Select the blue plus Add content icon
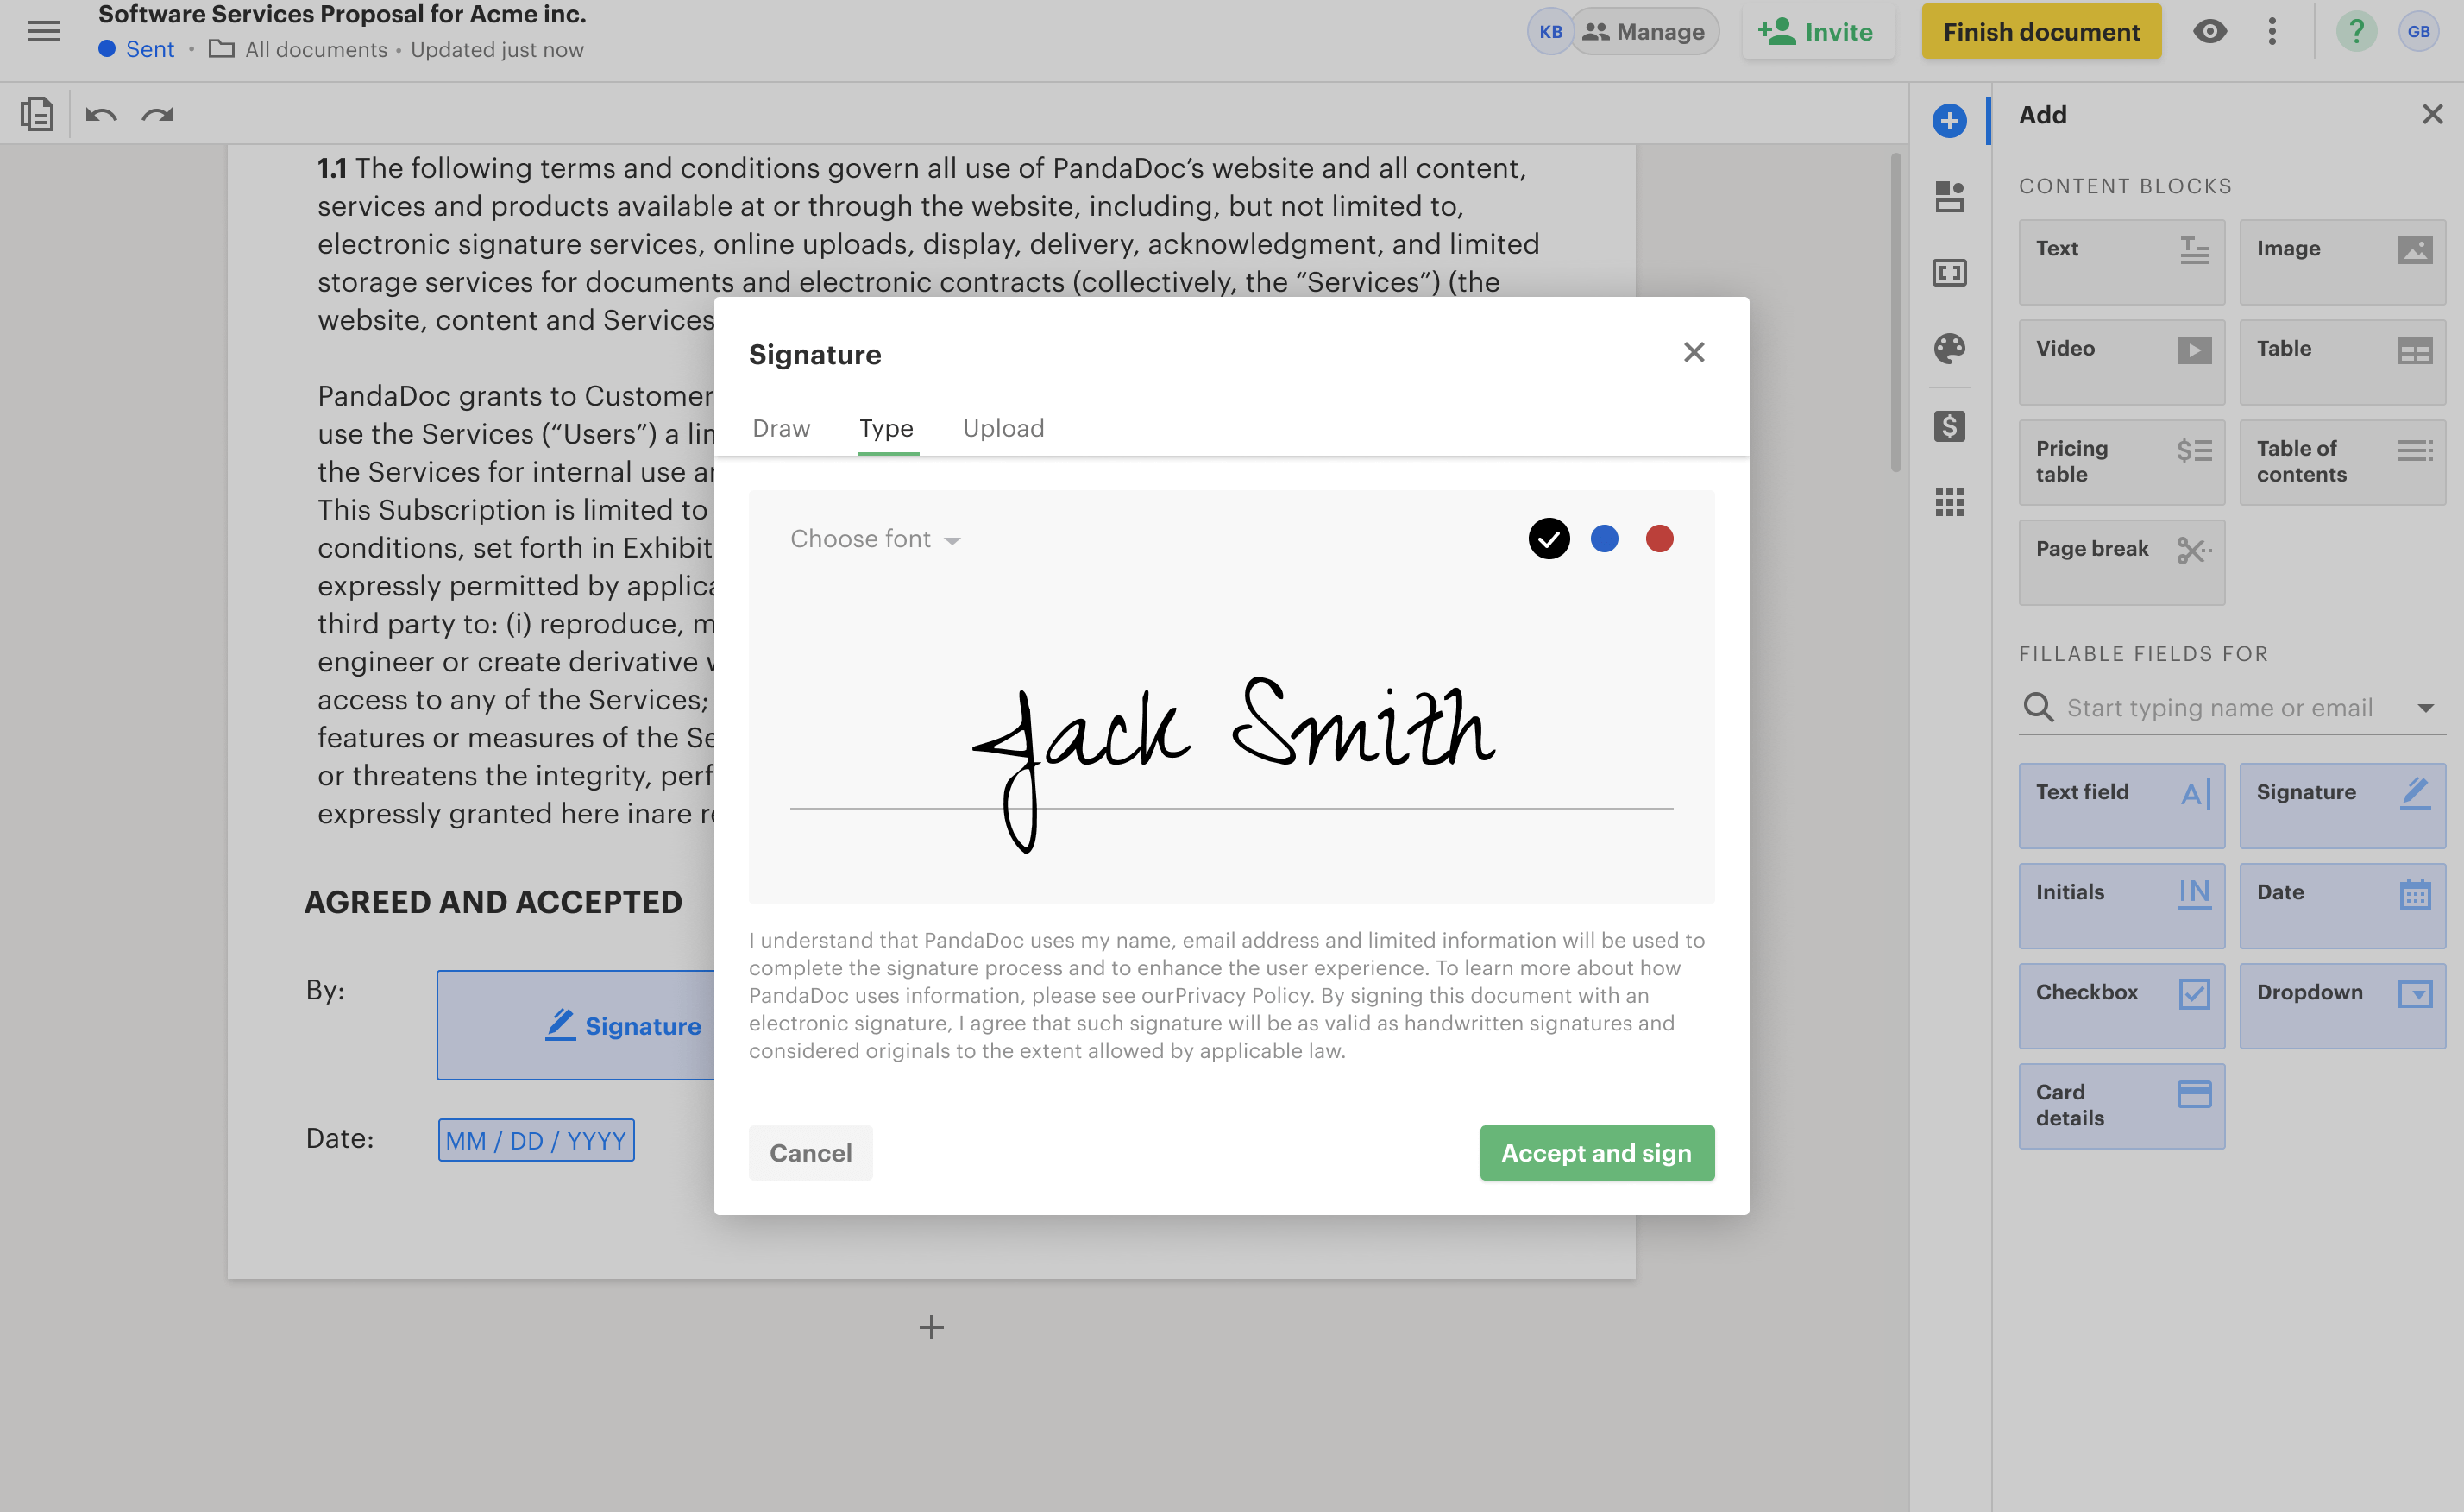This screenshot has width=2464, height=1512. [x=1949, y=121]
